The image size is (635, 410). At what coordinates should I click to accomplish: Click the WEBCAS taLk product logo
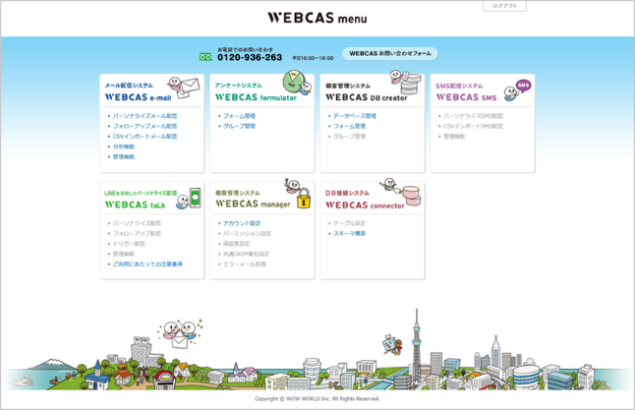point(135,205)
